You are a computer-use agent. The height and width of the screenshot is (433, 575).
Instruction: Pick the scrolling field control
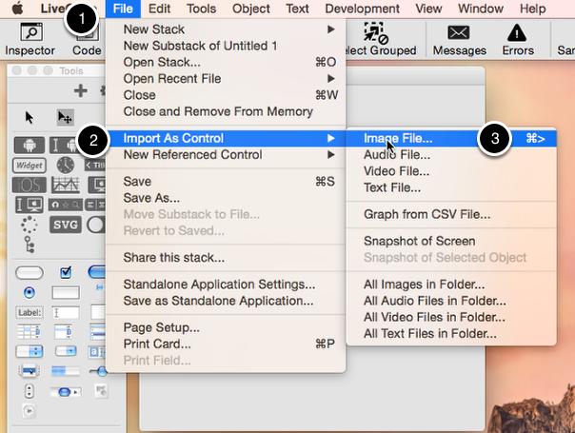coord(63,332)
